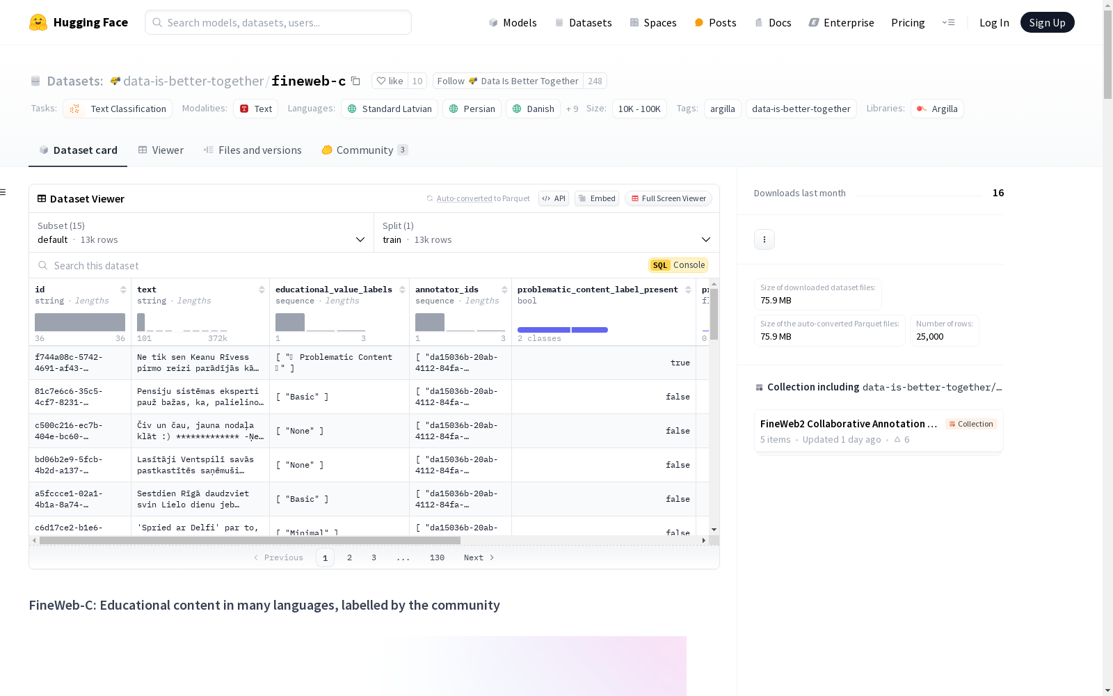Select the Argilla library tag

[937, 109]
